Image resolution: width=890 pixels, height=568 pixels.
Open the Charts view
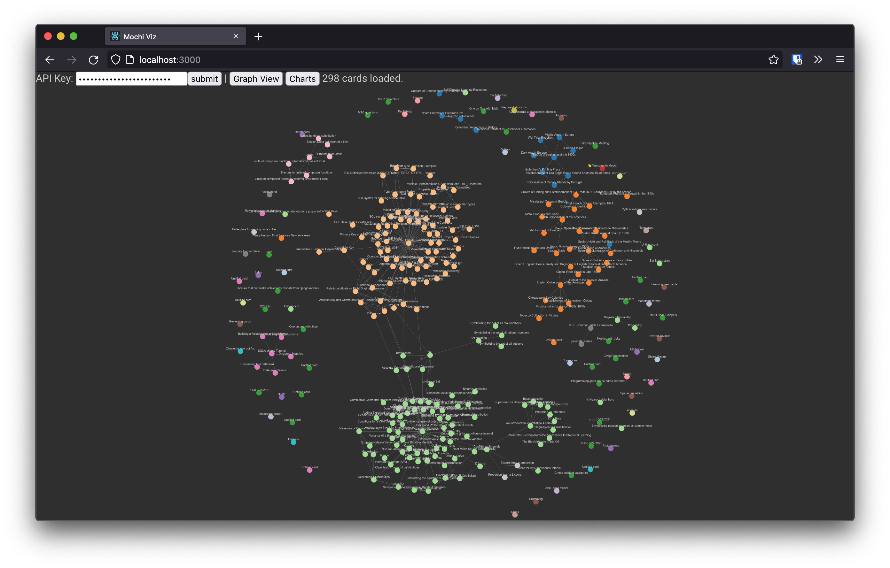click(302, 79)
